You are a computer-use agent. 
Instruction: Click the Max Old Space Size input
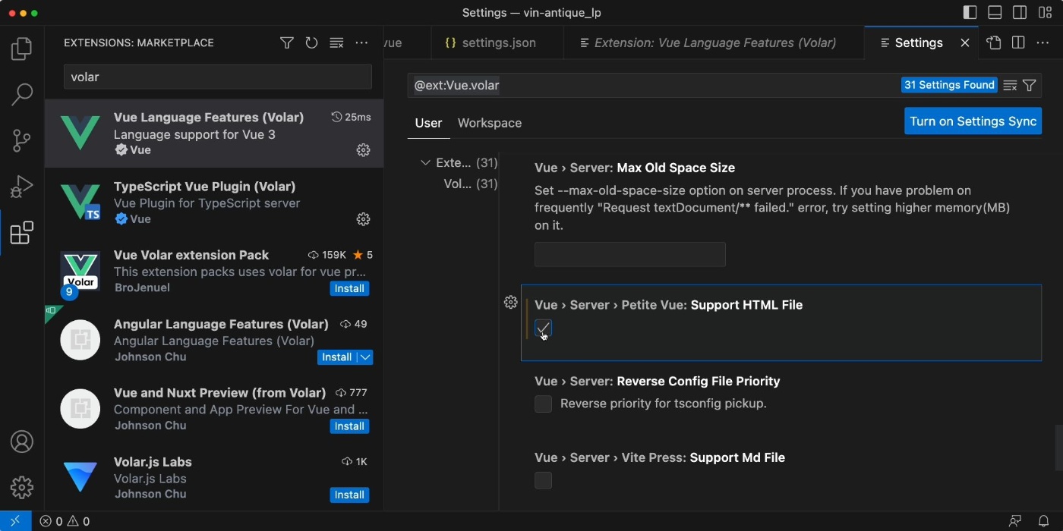(x=630, y=254)
